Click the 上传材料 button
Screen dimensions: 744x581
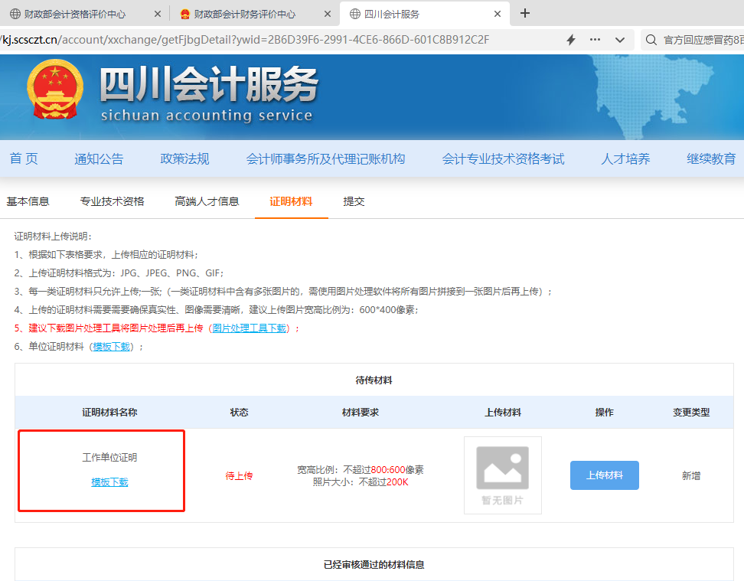click(605, 475)
